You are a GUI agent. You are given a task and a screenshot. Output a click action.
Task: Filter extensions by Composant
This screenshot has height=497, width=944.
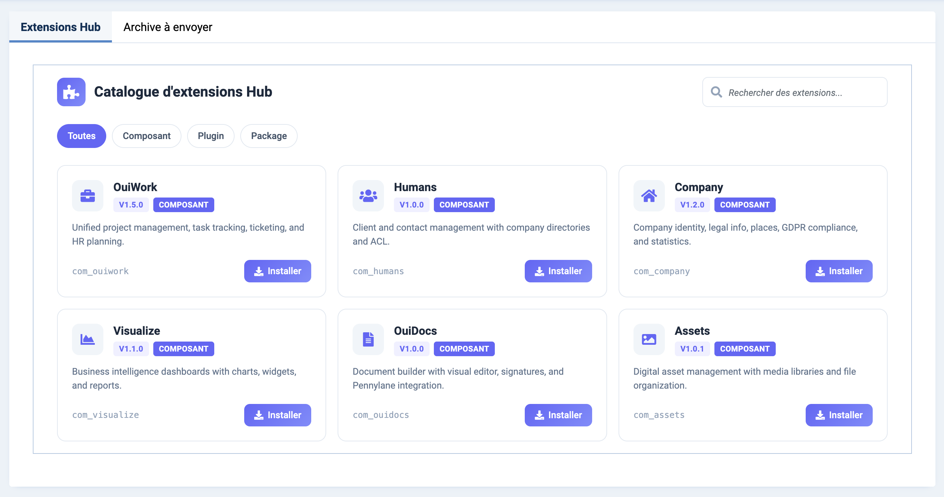(x=146, y=136)
